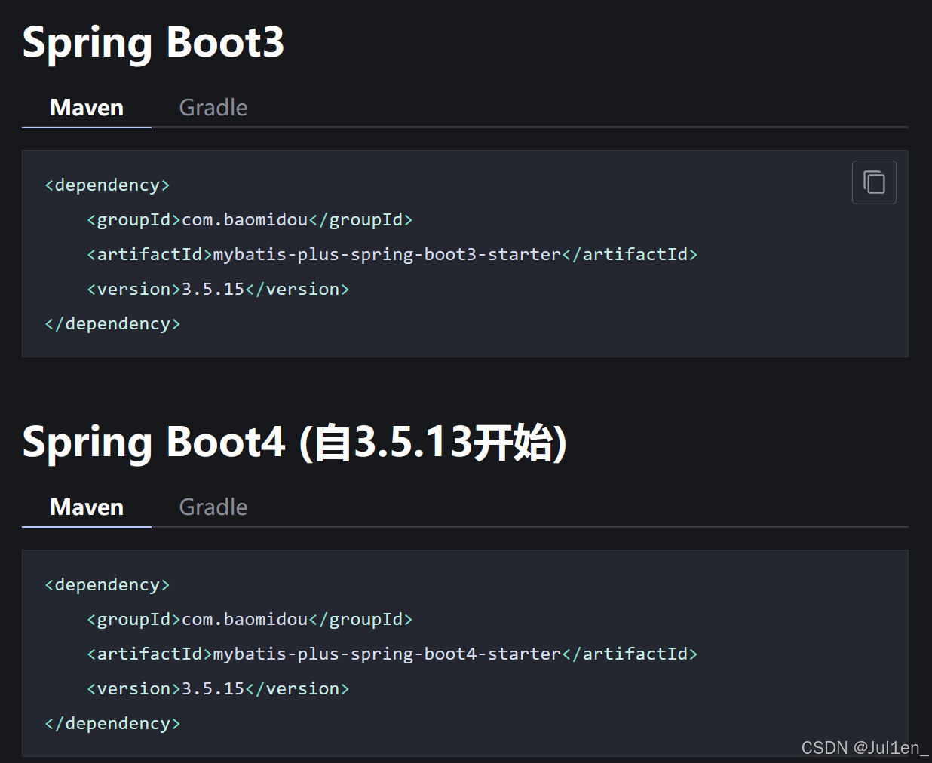Click the groupId line in the Boot4 code block
This screenshot has width=932, height=763.
tap(250, 619)
